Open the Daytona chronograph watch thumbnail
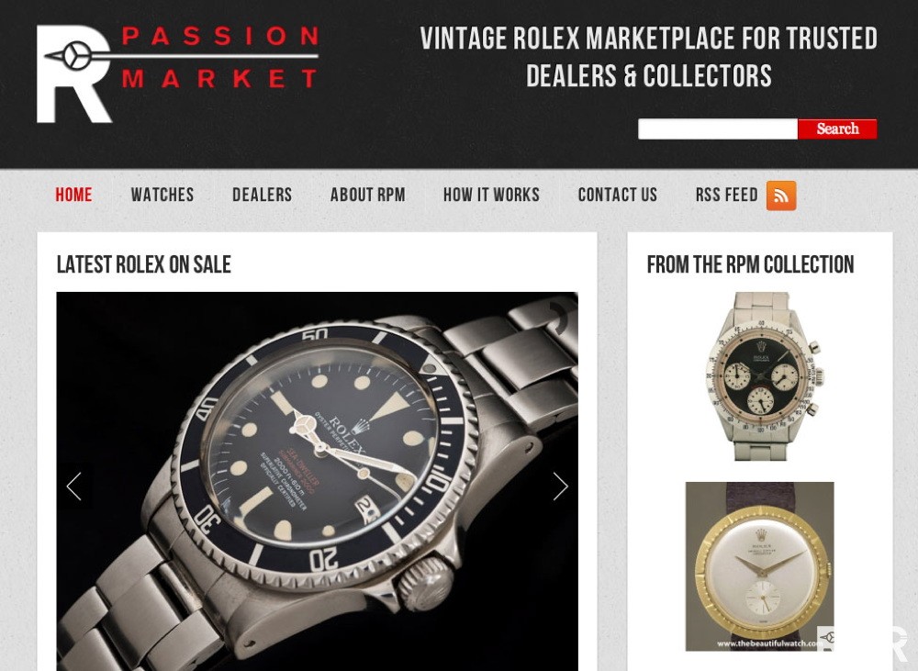The width and height of the screenshot is (918, 671). (760, 376)
